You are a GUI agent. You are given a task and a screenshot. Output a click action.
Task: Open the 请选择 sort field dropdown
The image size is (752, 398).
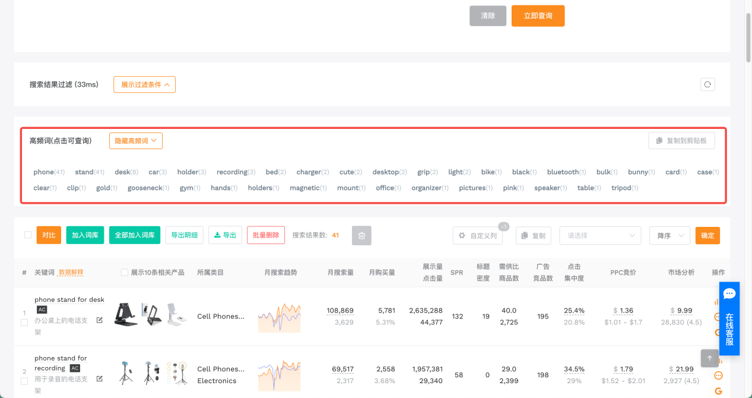[599, 236]
